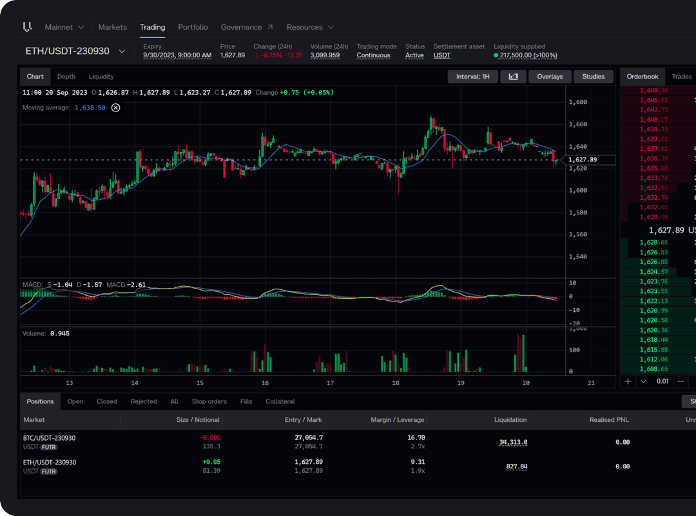696x516 pixels.
Task: Open the Fills tab
Action: (x=246, y=401)
